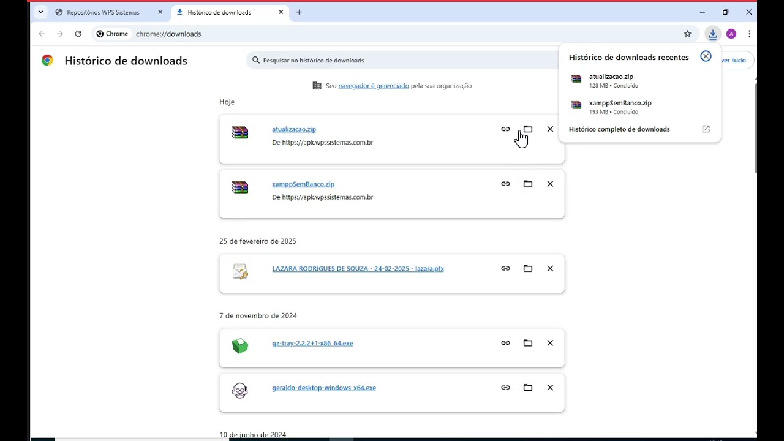
Task: Copy the download link for the lazara.pfx file
Action: [x=505, y=268]
